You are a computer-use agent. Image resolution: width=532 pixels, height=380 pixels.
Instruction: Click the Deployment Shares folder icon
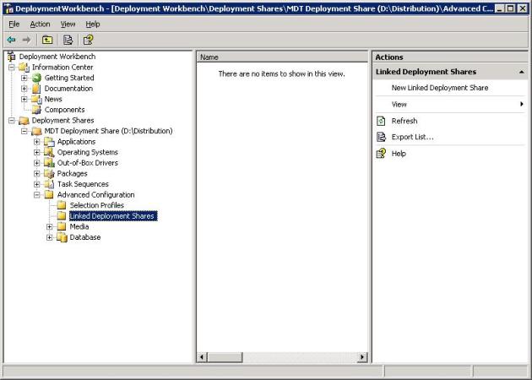24,121
